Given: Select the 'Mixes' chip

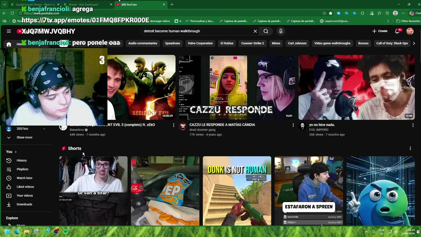Looking at the screenshot, I should [276, 43].
